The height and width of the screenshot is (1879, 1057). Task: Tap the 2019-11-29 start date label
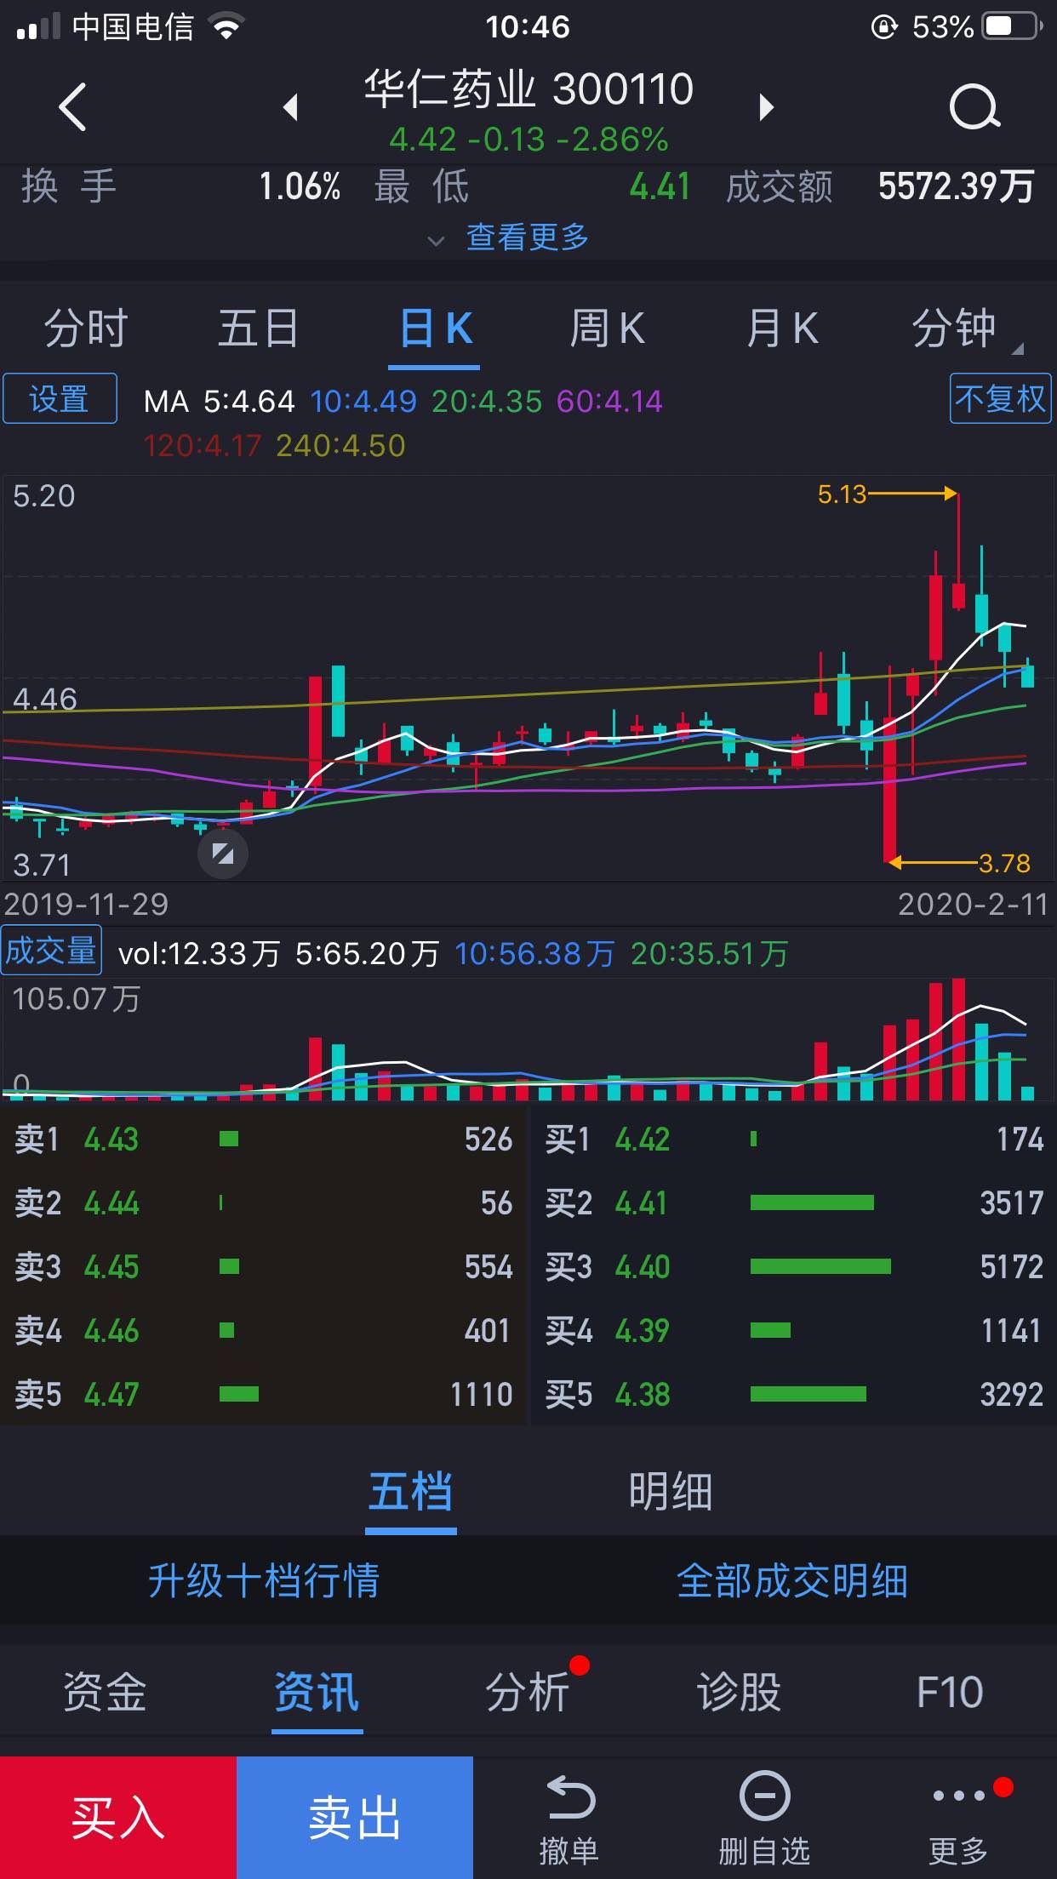pyautogui.click(x=86, y=904)
